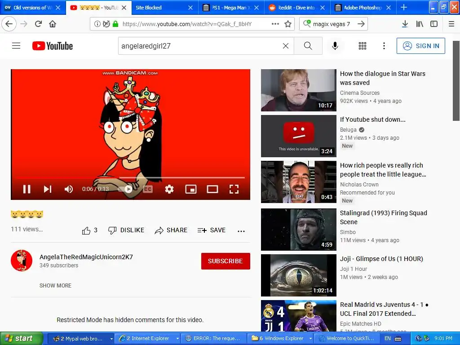Viewport: 460px width, 345px height.
Task: Open the browser hamburger menu
Action: tap(451, 24)
